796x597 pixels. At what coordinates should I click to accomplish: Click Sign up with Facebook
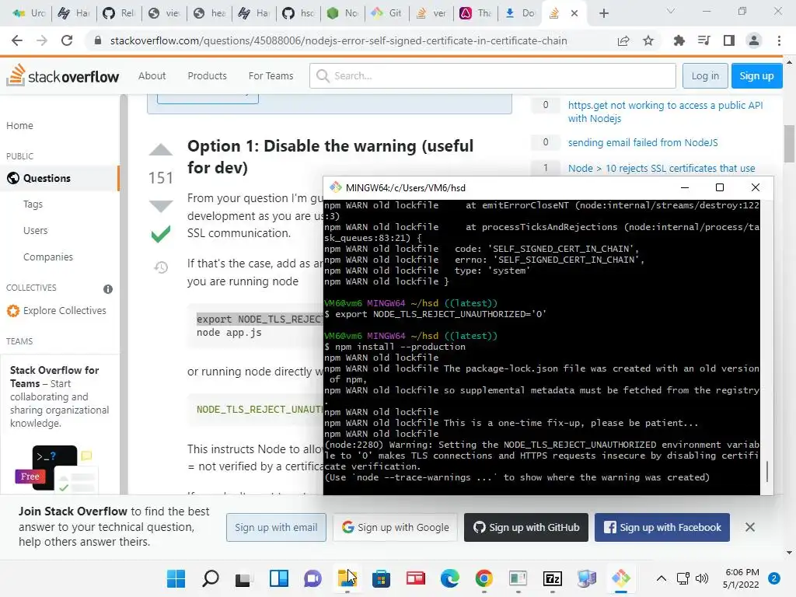pyautogui.click(x=662, y=528)
